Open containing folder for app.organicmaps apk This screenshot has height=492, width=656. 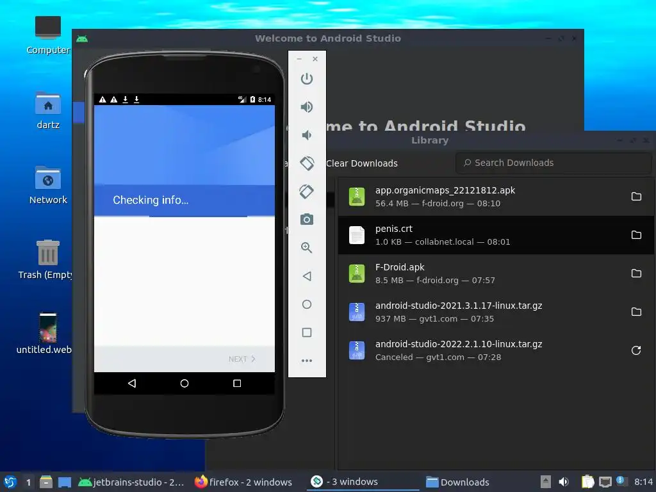636,197
